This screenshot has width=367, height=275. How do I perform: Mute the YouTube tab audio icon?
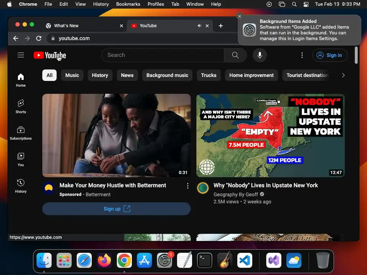(199, 26)
